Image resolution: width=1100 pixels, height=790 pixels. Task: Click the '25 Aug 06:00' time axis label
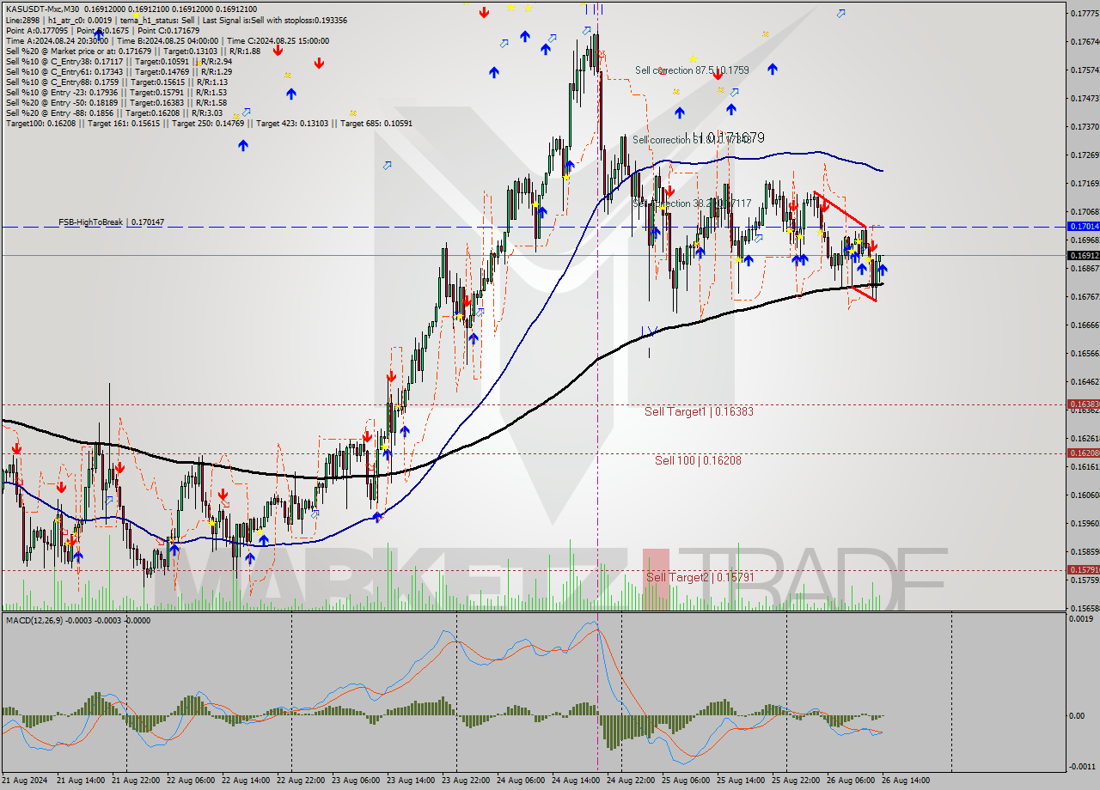click(685, 781)
